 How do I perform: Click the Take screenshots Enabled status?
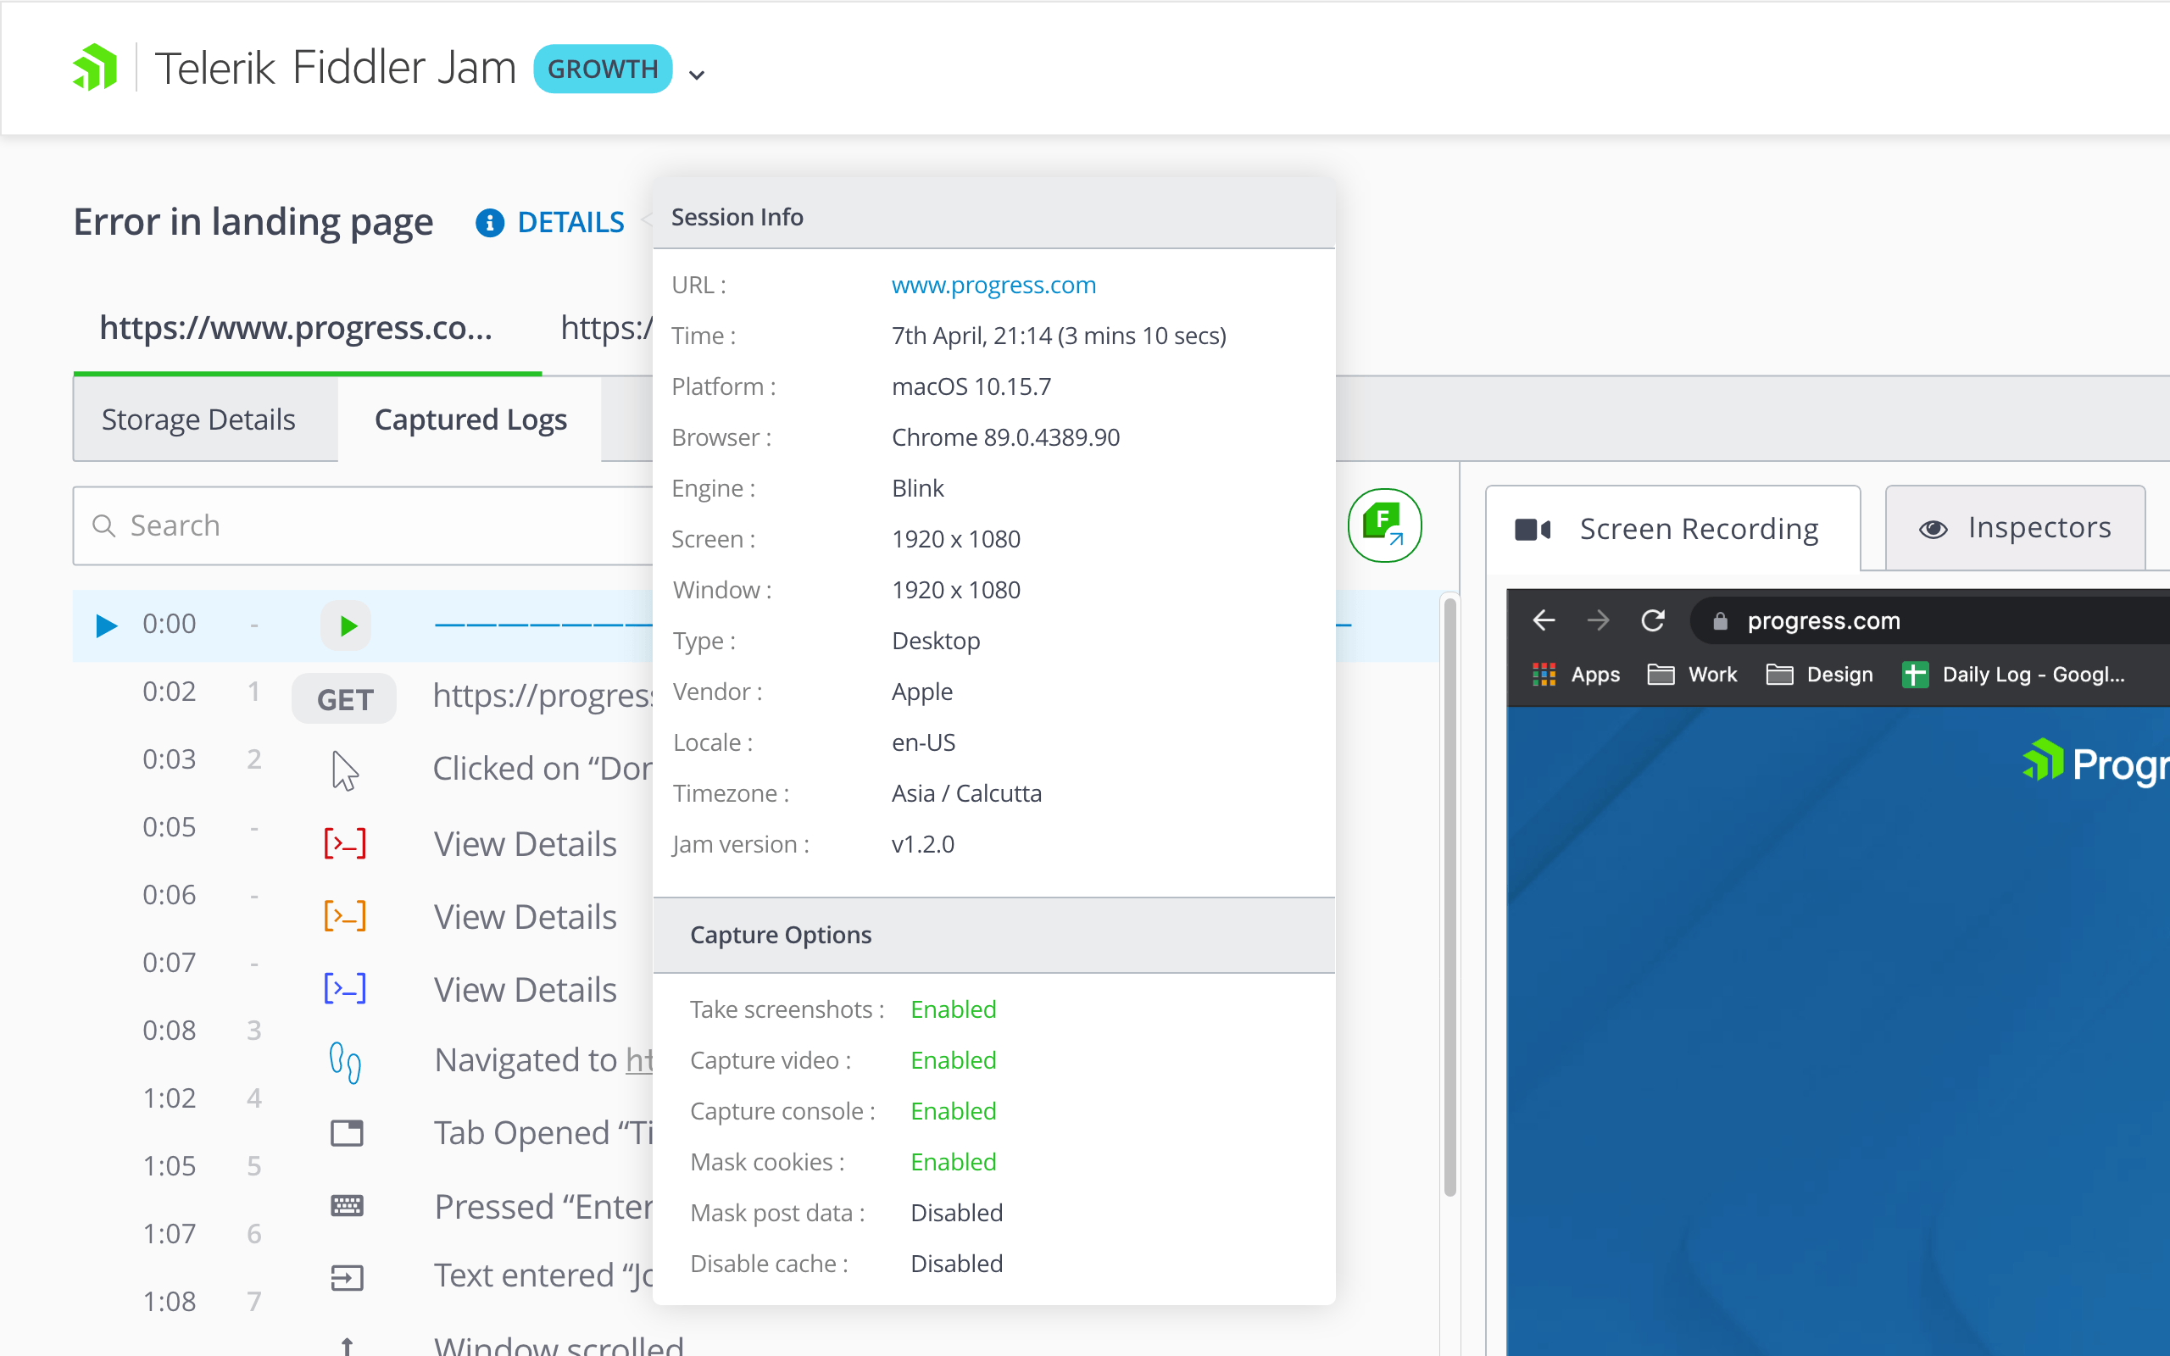(x=953, y=1009)
